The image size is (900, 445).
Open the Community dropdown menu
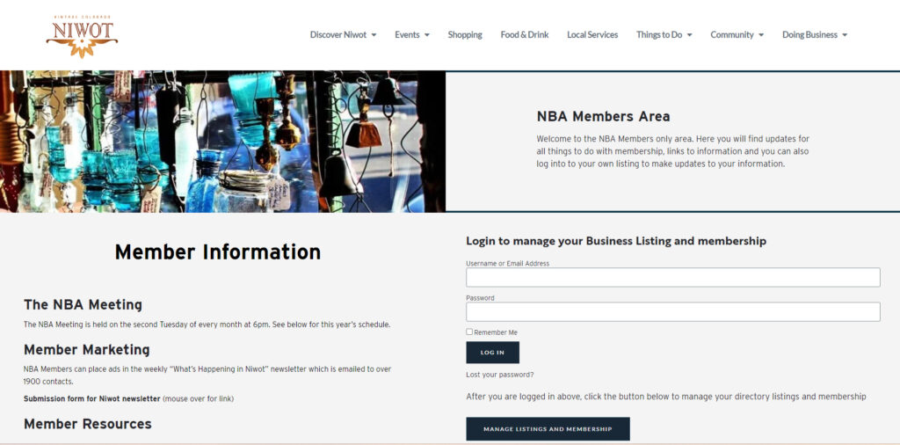tap(737, 34)
